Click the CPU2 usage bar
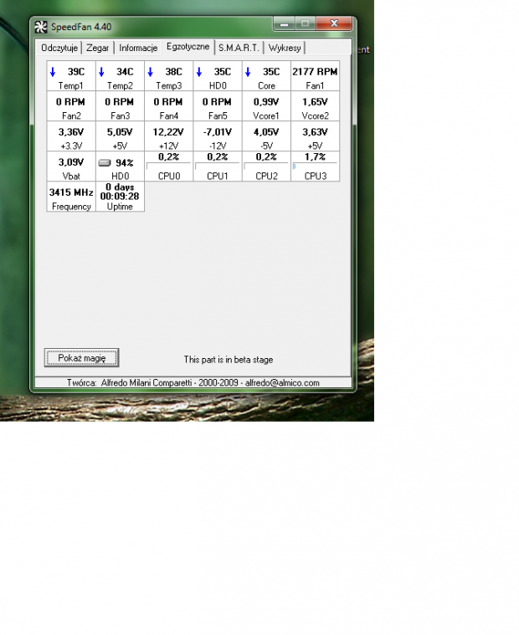519x635 pixels. 266,166
